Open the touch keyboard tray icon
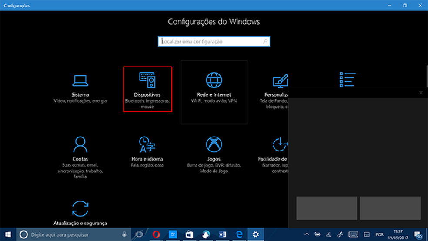 (x=353, y=234)
